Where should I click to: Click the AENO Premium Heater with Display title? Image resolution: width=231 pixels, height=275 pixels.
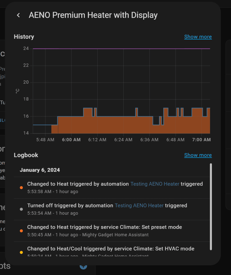click(93, 15)
